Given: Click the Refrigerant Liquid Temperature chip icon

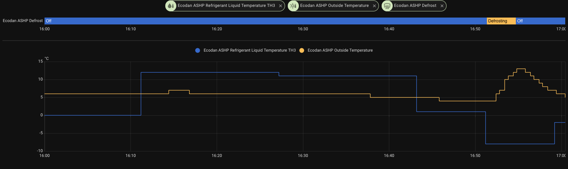Looking at the screenshot, I should pyautogui.click(x=171, y=6).
